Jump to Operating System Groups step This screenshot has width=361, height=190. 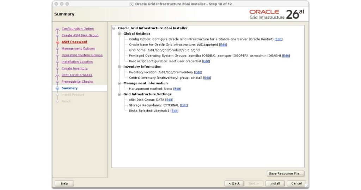(x=82, y=55)
